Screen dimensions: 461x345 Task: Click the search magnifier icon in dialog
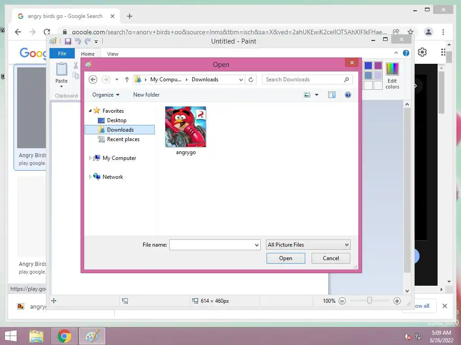346,80
